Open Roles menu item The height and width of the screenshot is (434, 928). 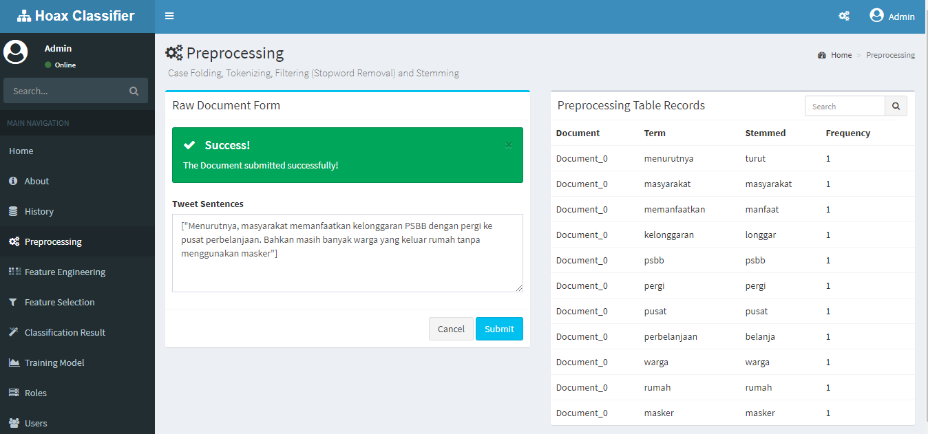click(77, 393)
